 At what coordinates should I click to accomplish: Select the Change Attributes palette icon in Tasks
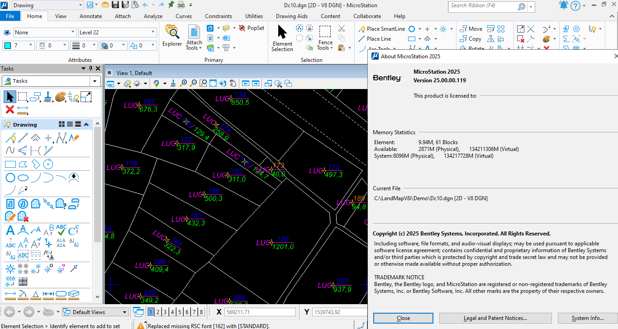tap(61, 97)
